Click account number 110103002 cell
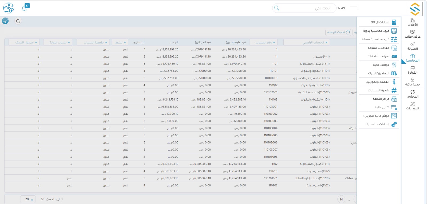Image resolution: width=427 pixels, height=204 pixels. point(271,114)
